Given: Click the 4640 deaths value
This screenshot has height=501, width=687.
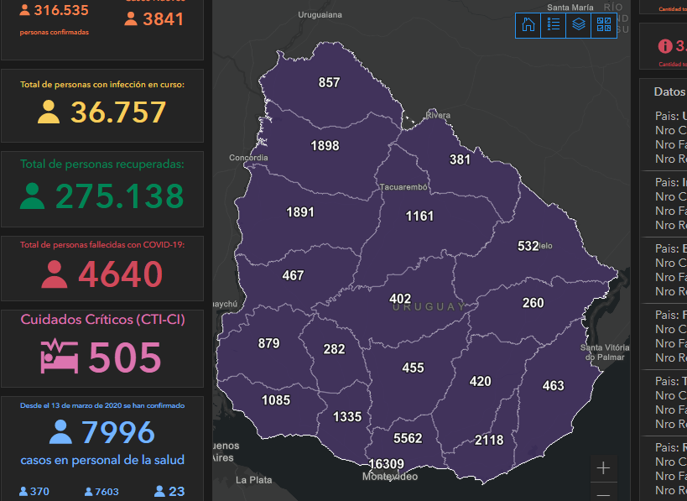Looking at the screenshot, I should pyautogui.click(x=121, y=274).
